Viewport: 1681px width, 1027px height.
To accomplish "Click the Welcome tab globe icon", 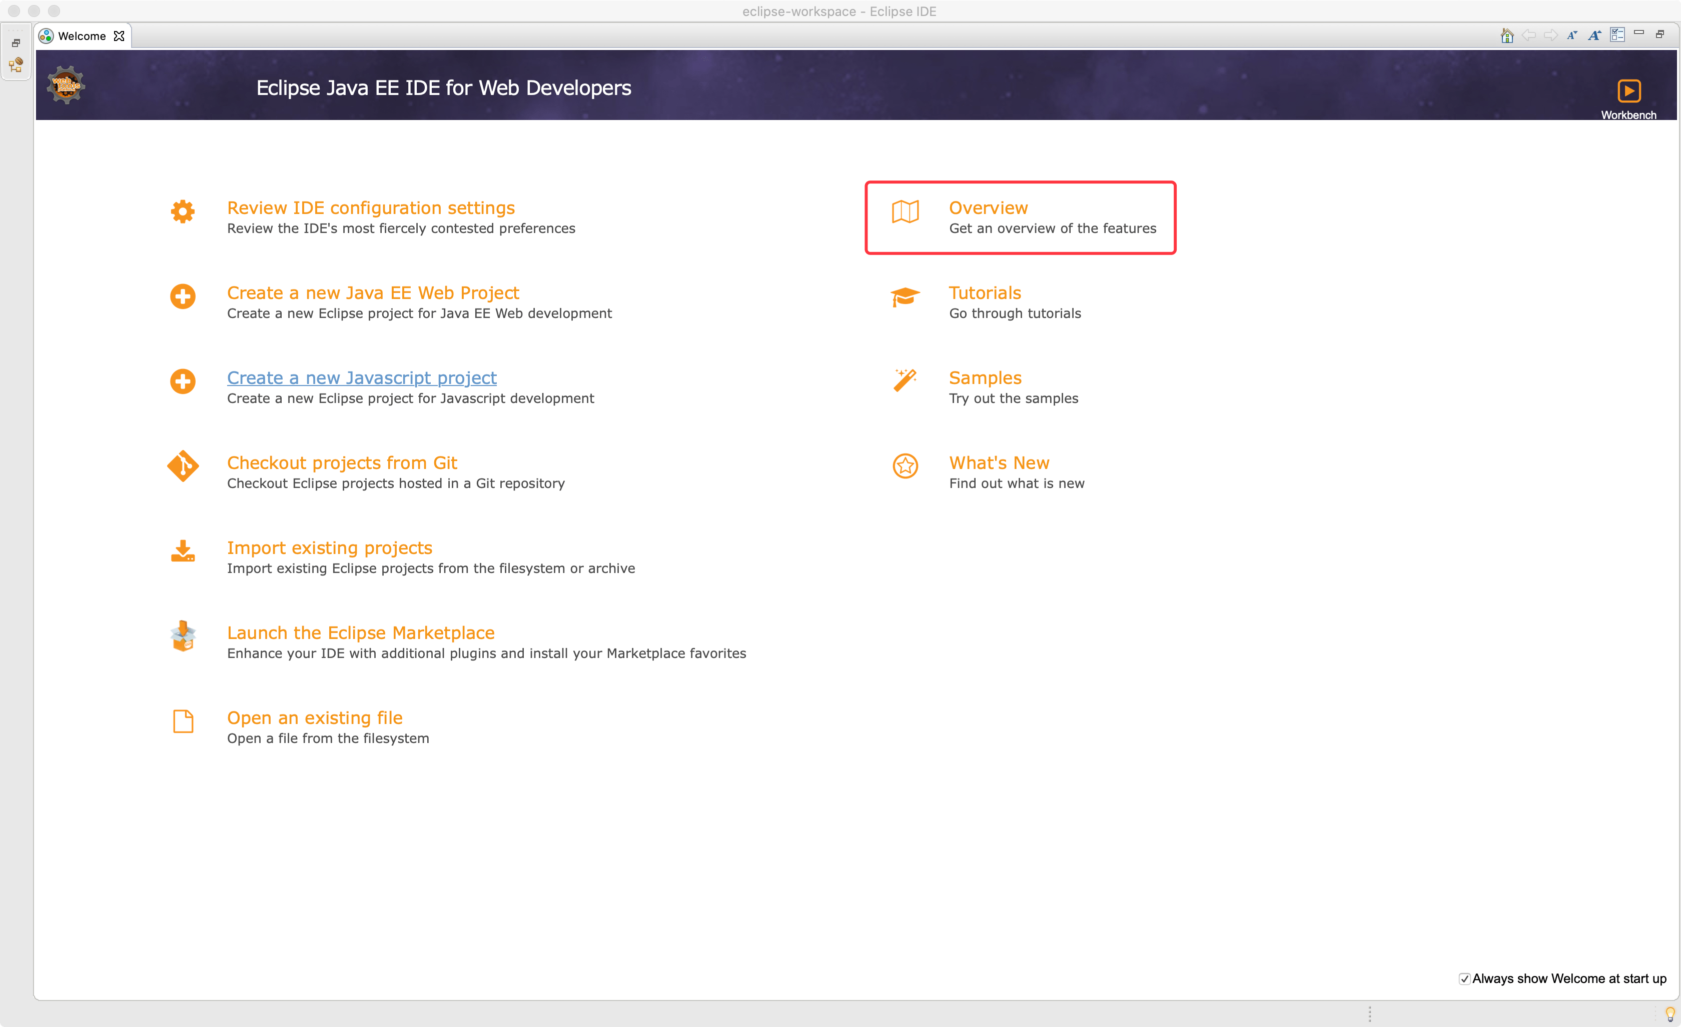I will pos(46,36).
